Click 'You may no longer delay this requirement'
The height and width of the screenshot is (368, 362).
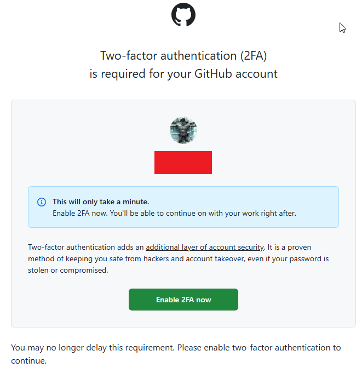click(93, 348)
